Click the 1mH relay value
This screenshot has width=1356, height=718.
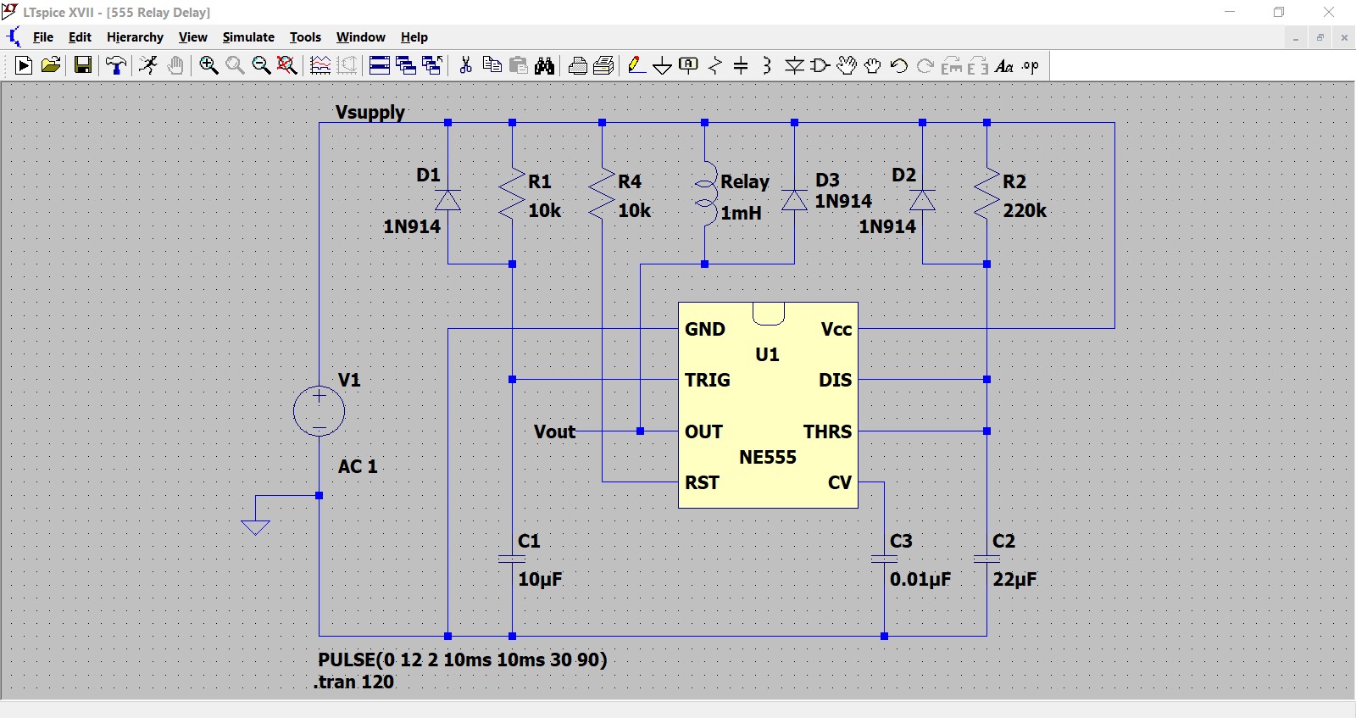tap(741, 213)
